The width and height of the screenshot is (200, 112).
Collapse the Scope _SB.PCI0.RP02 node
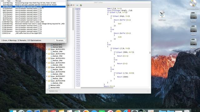click(x=47, y=54)
